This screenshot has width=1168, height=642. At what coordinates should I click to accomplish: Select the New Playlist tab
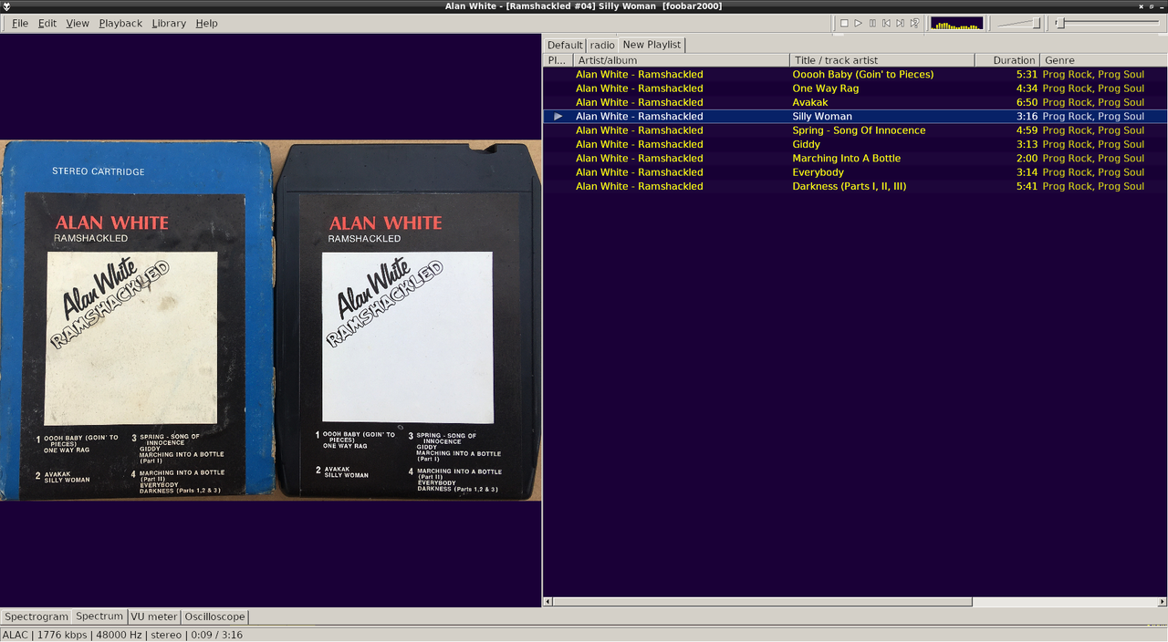[652, 44]
